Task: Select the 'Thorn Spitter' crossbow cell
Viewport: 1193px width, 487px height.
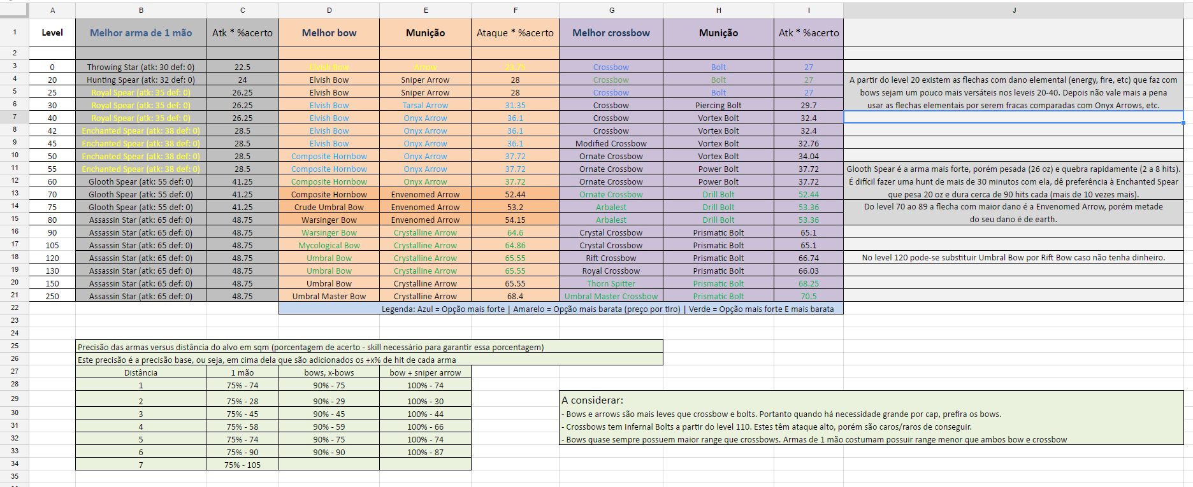Action: point(611,284)
